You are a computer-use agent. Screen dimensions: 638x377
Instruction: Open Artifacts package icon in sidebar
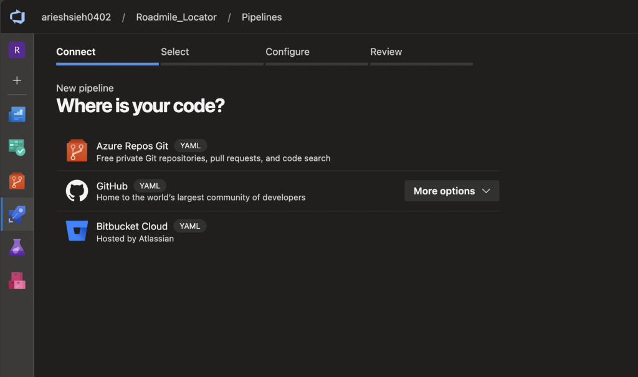click(17, 280)
